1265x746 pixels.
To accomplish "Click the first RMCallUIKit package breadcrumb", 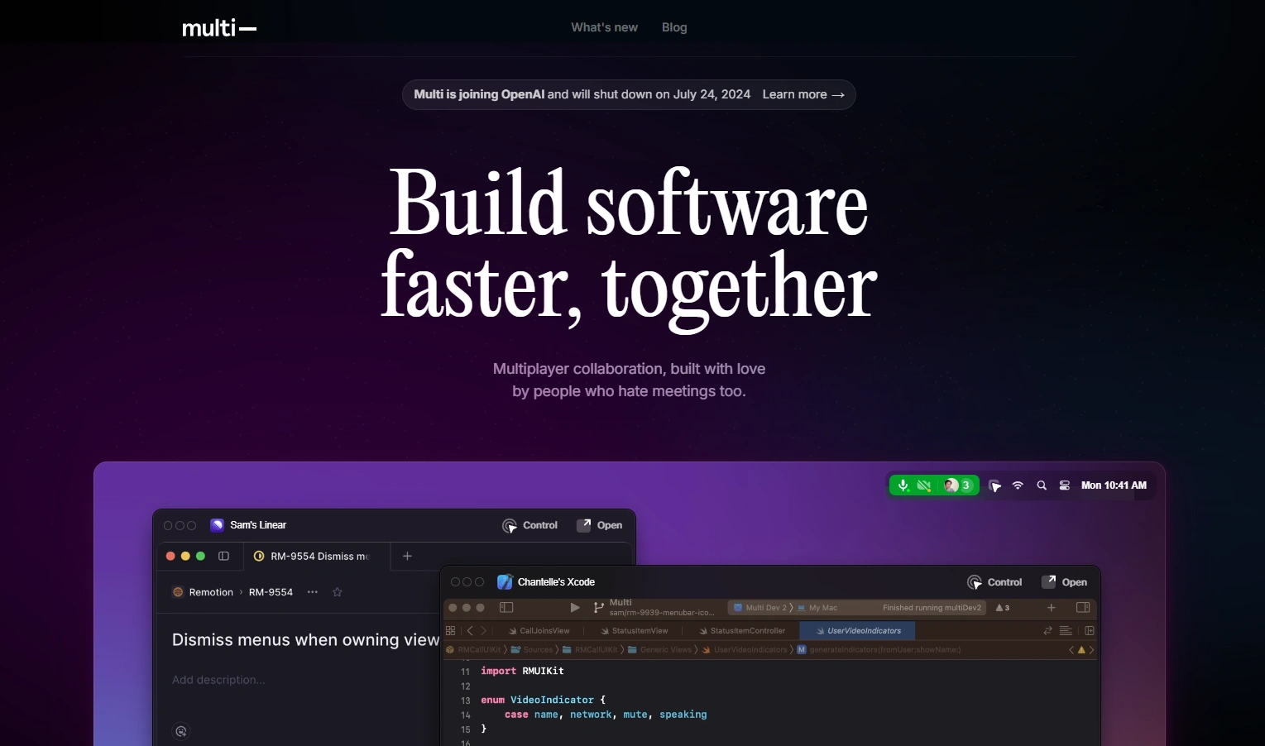I will click(x=474, y=650).
